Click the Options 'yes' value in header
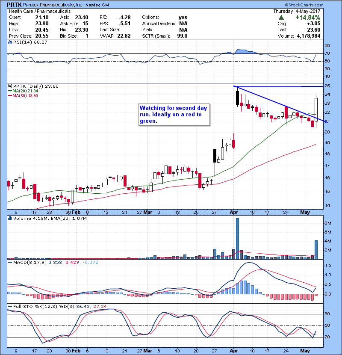Screen dimensions: 342x355 183,17
